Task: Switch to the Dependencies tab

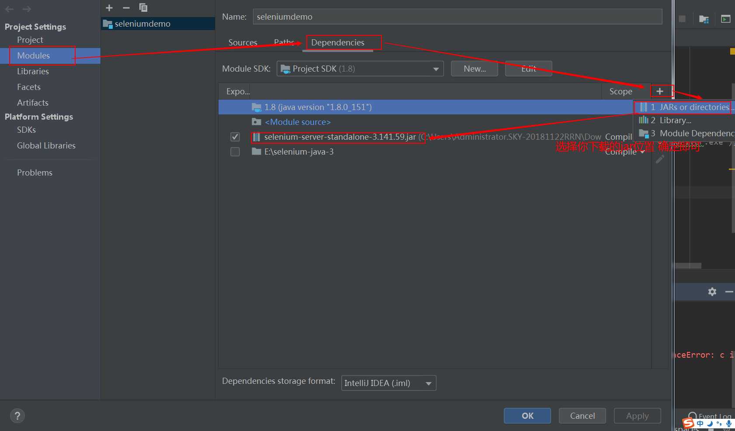Action: (x=338, y=42)
